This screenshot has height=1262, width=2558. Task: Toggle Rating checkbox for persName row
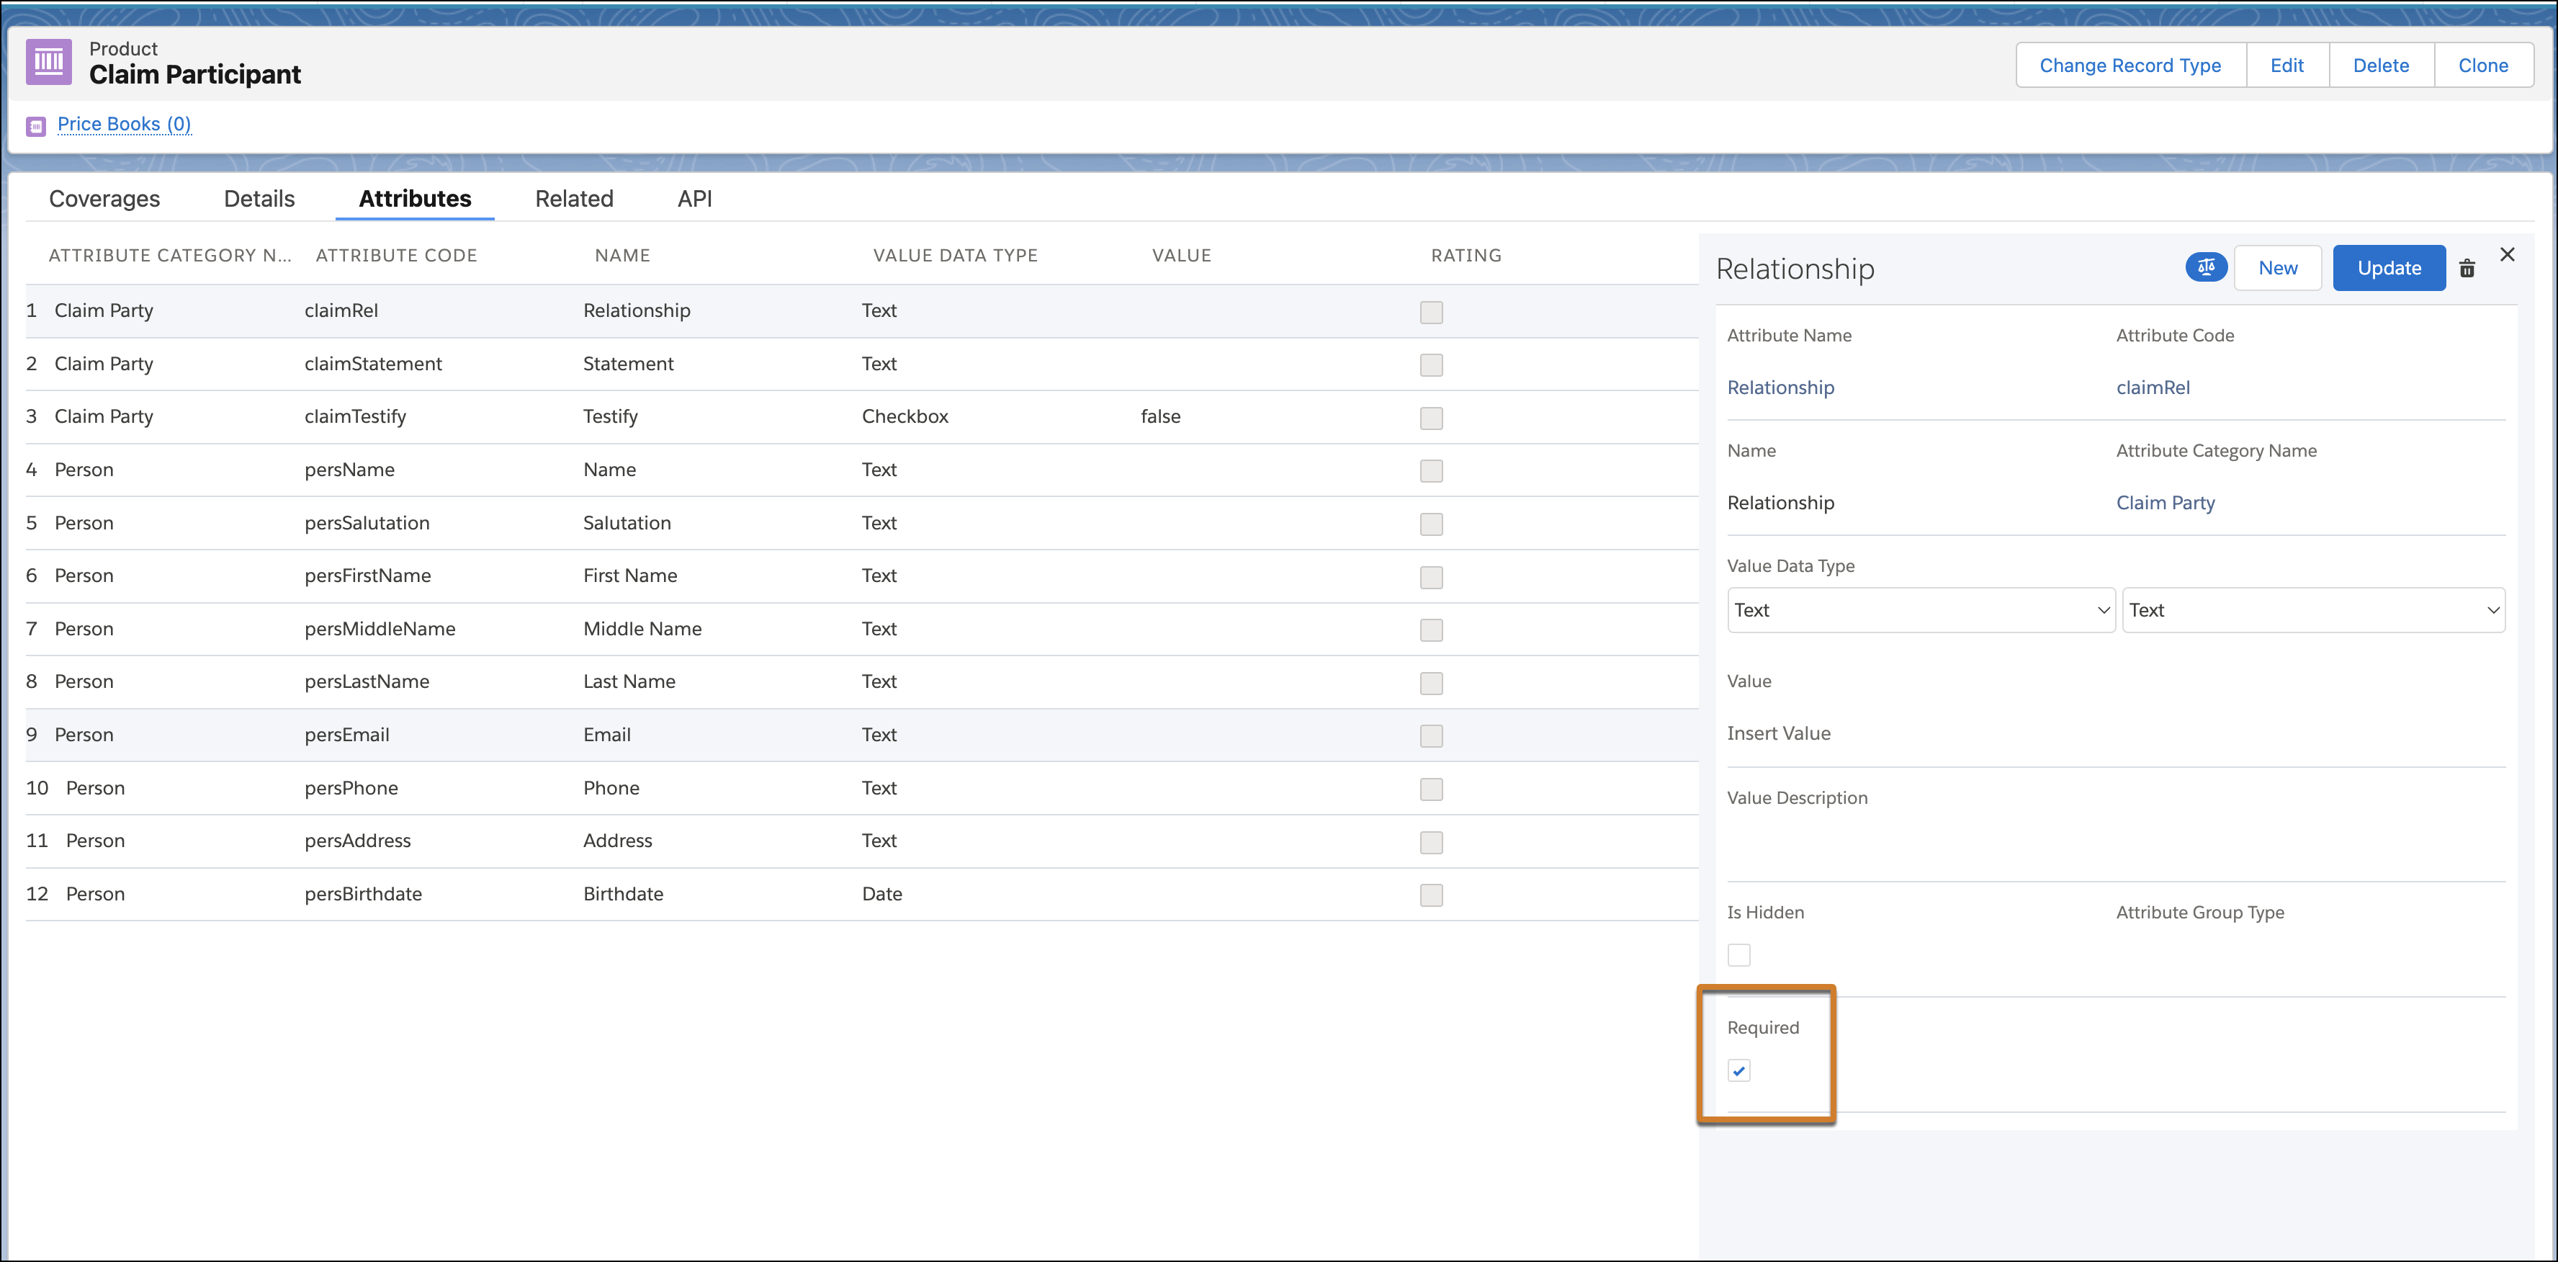point(1431,470)
